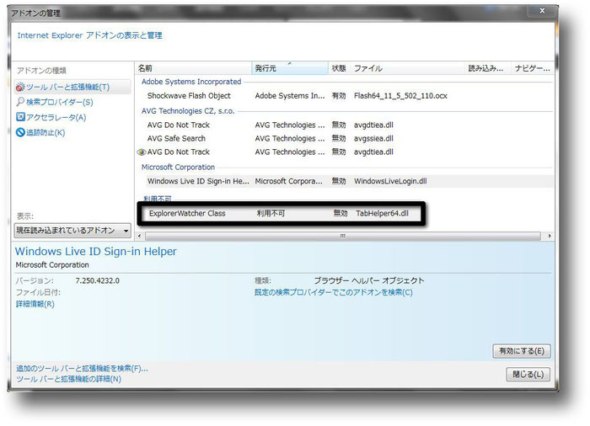Click the 有効にする(E) button
The width and height of the screenshot is (590, 426).
click(x=522, y=351)
